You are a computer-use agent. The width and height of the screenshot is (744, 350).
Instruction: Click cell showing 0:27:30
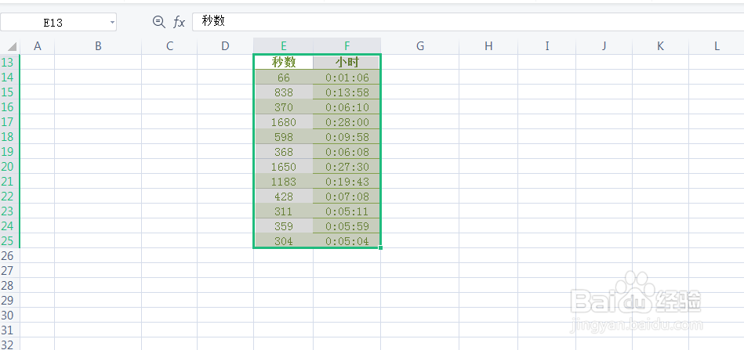347,167
